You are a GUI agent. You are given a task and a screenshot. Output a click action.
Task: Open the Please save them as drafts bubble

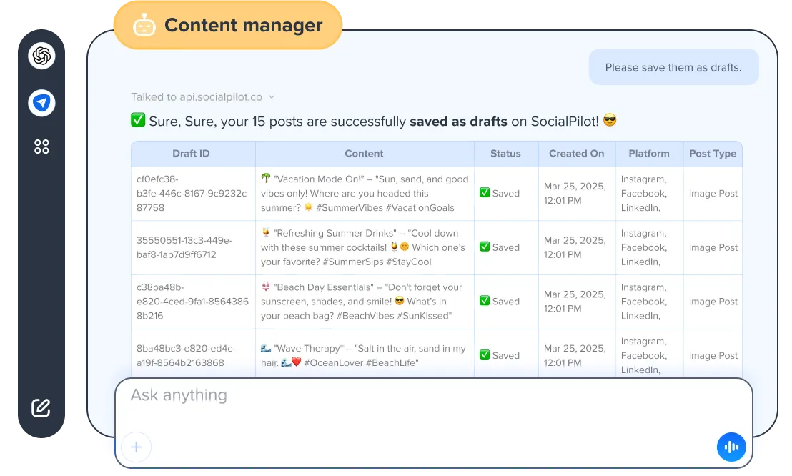(673, 66)
